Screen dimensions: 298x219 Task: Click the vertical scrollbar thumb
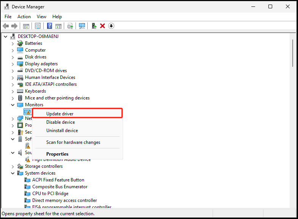[x=293, y=53]
